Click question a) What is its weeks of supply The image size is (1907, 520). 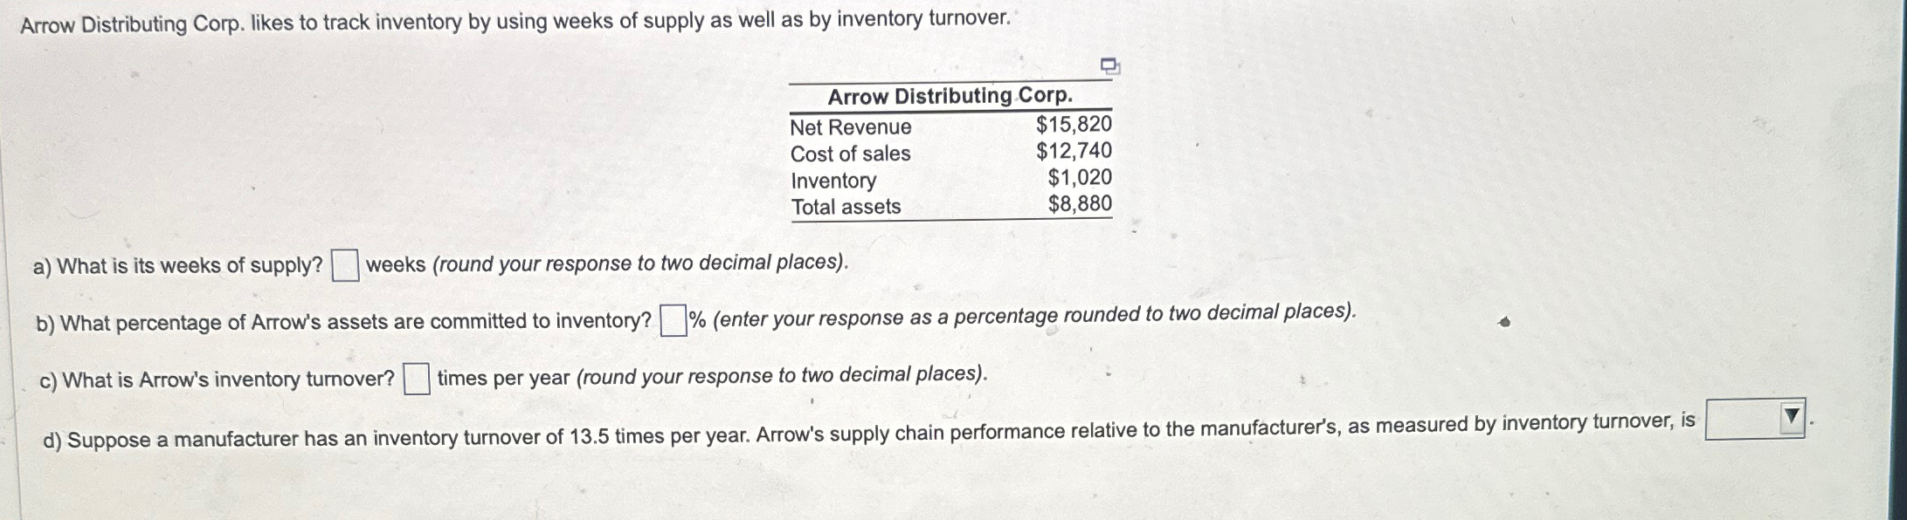[179, 264]
